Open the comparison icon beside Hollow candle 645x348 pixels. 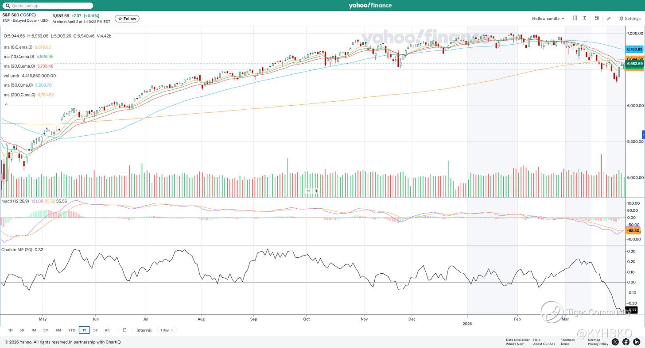(575, 18)
